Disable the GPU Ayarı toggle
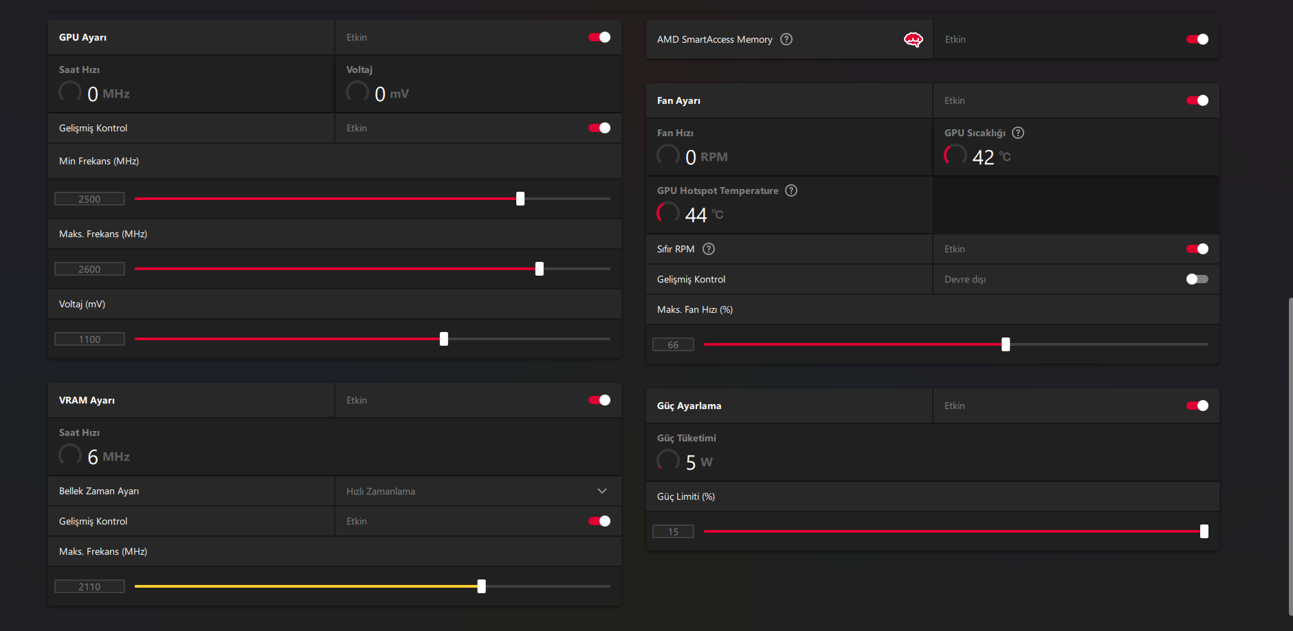This screenshot has width=1293, height=631. (x=599, y=37)
